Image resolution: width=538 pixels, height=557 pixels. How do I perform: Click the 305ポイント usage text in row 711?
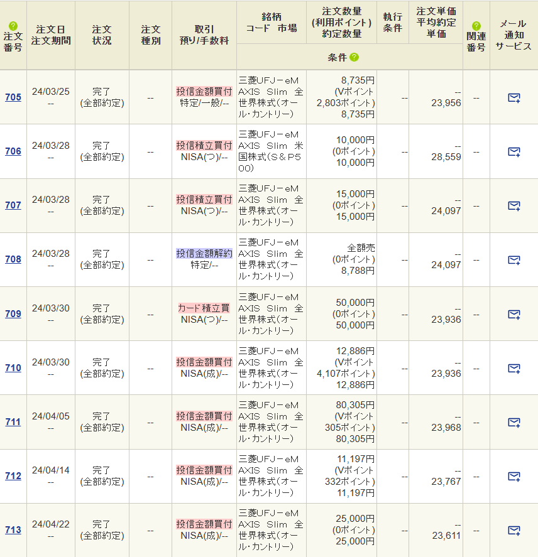click(x=350, y=428)
